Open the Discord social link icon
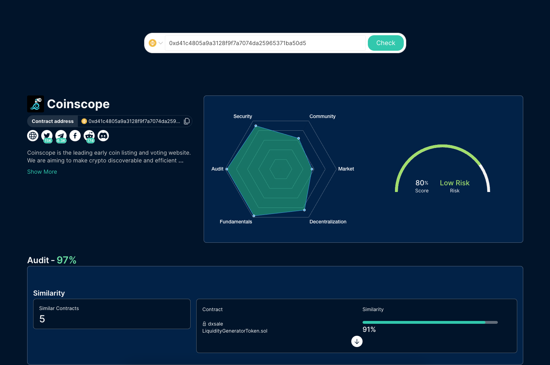 (x=103, y=136)
